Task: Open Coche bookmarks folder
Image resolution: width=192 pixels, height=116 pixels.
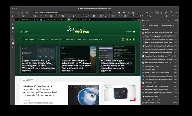Action: pos(76,16)
